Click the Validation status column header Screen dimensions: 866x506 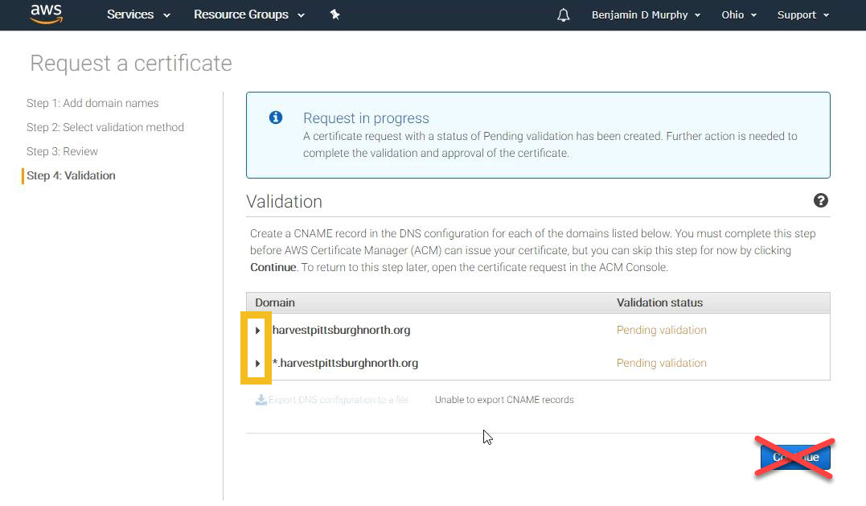coord(659,302)
